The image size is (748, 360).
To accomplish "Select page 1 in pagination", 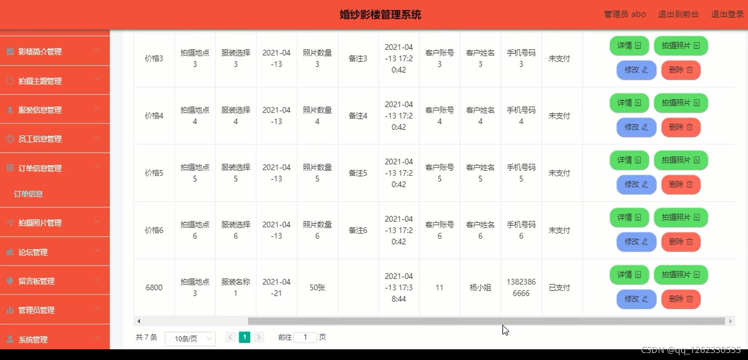I will (x=244, y=337).
